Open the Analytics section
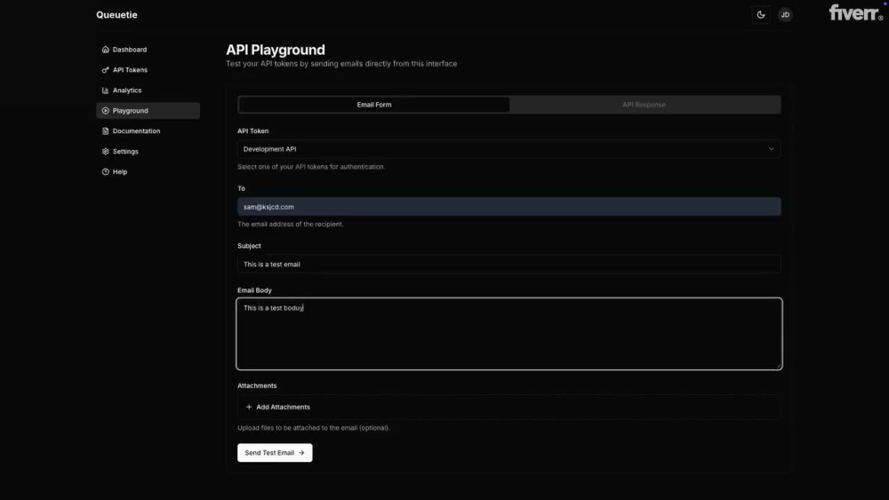 click(148, 91)
